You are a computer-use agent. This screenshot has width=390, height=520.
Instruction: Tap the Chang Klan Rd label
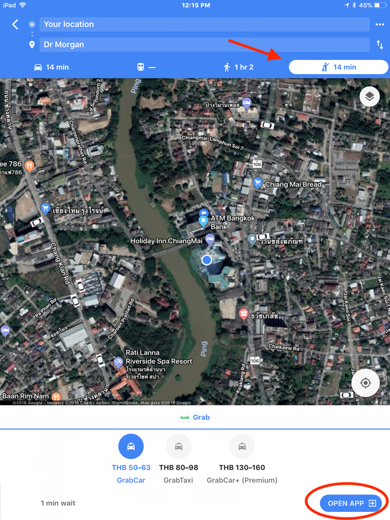tap(60, 263)
